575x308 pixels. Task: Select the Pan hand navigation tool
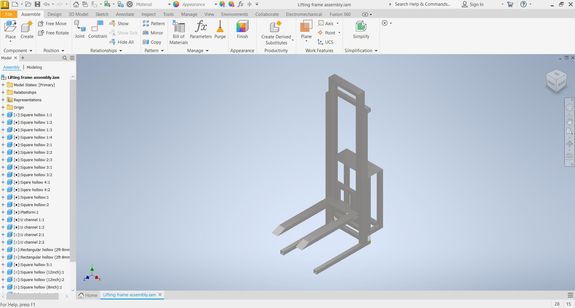point(569,121)
